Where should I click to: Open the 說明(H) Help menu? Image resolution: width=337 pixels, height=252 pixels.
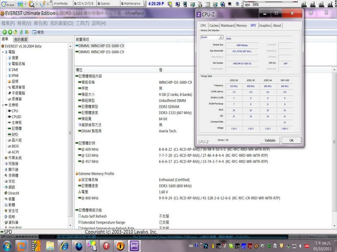pyautogui.click(x=99, y=24)
